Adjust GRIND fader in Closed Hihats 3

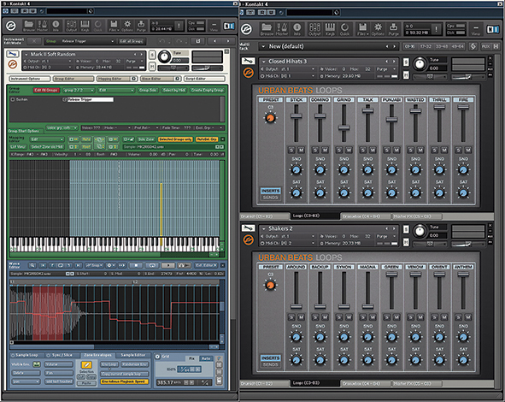344,127
